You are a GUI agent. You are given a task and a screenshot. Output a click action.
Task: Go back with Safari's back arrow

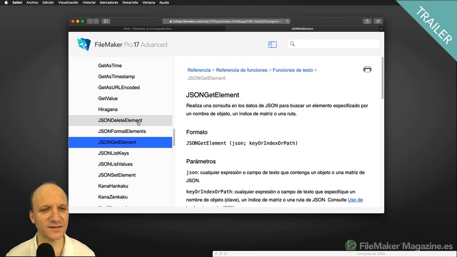click(90, 21)
